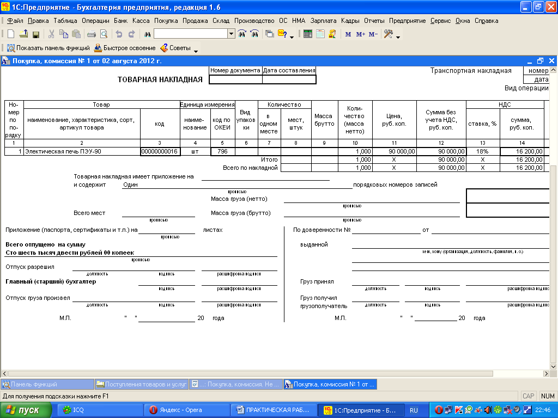Click the Open file folder icon
Viewport: 558px width, 418px height.
pyautogui.click(x=23, y=34)
